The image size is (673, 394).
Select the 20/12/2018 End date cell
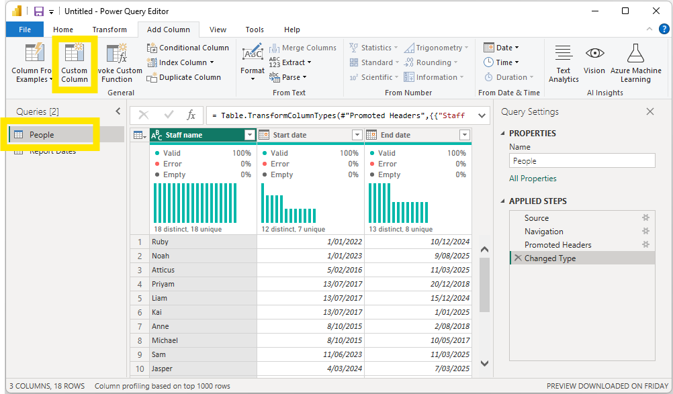(x=418, y=284)
